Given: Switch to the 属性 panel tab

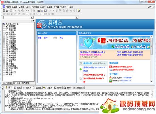Looking at the screenshot, I should 26,83.
